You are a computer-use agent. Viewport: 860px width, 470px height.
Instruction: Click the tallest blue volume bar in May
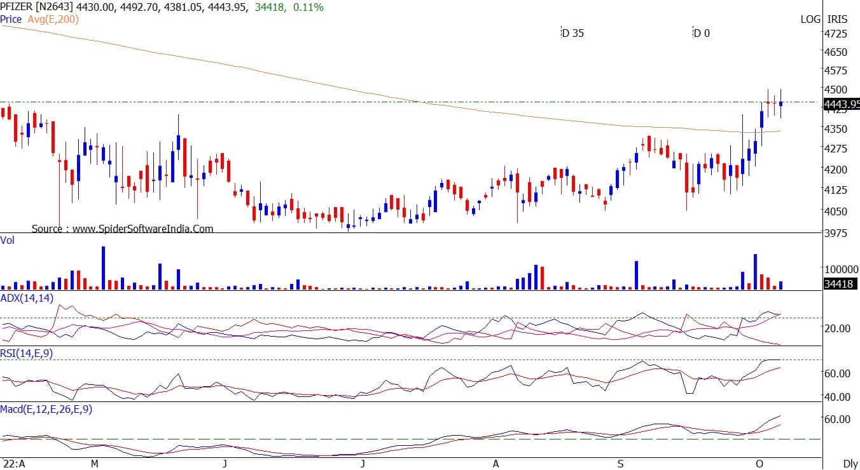103,268
